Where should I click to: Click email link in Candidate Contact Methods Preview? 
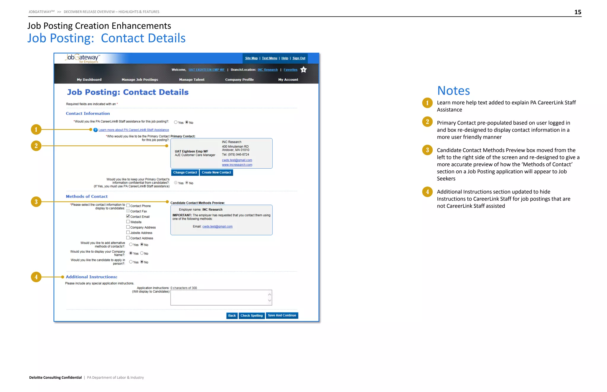tap(217, 227)
